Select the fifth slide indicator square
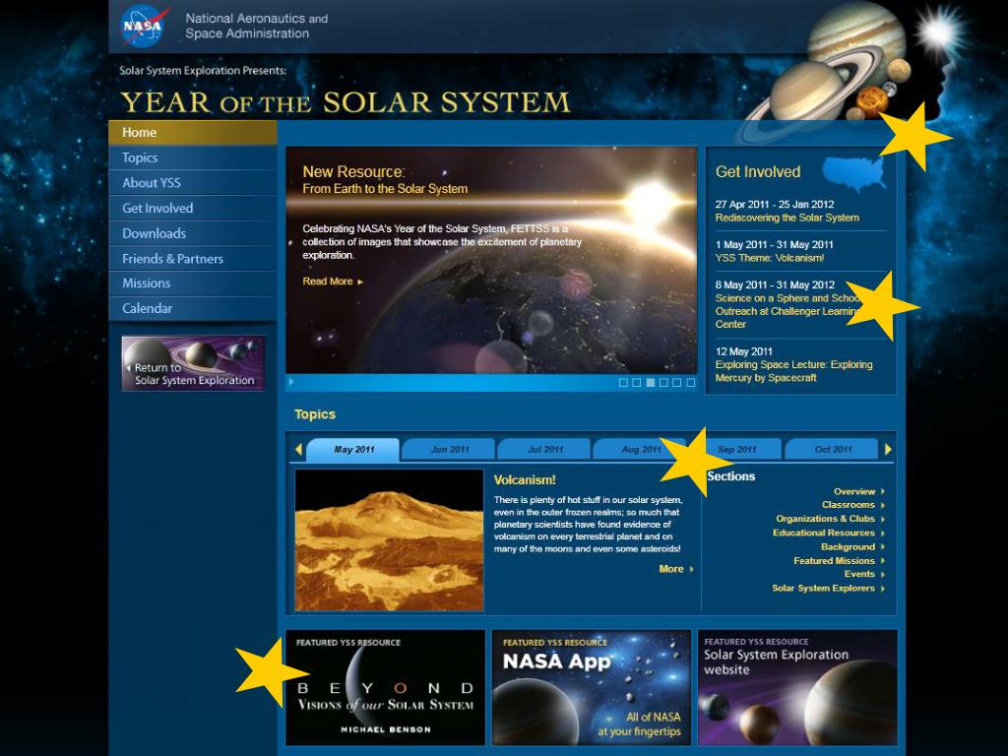 677,383
